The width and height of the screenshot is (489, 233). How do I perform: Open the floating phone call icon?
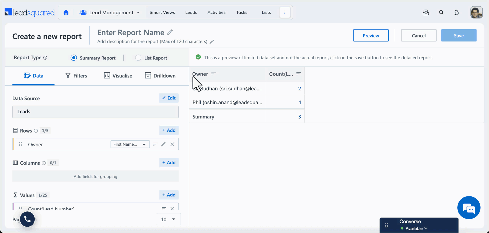[x=27, y=219]
